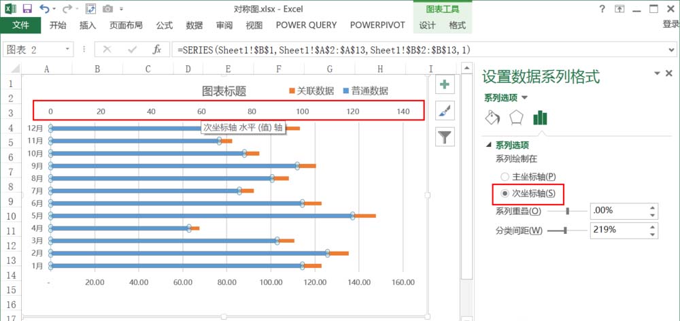Switch to the 公式 ribbon tab

tap(165, 25)
